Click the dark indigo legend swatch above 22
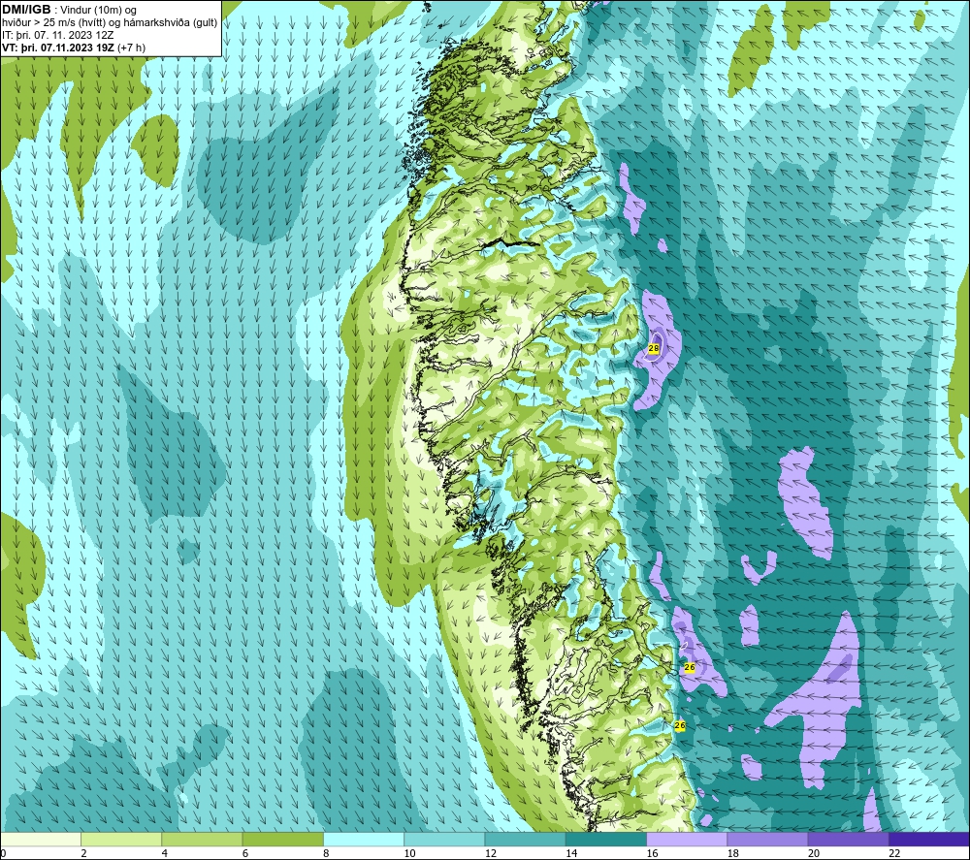The width and height of the screenshot is (970, 860). tap(928, 839)
